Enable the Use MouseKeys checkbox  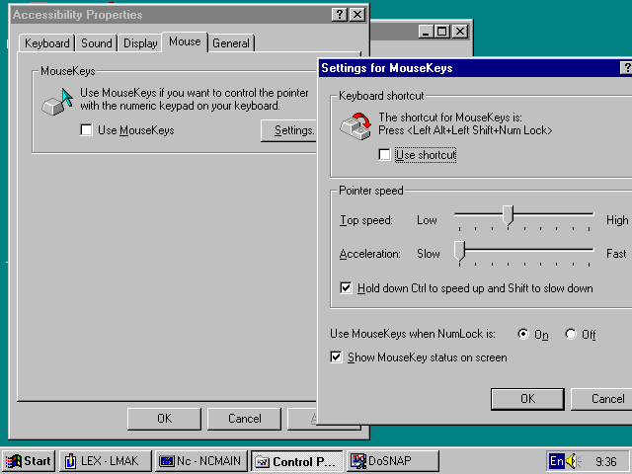(87, 130)
